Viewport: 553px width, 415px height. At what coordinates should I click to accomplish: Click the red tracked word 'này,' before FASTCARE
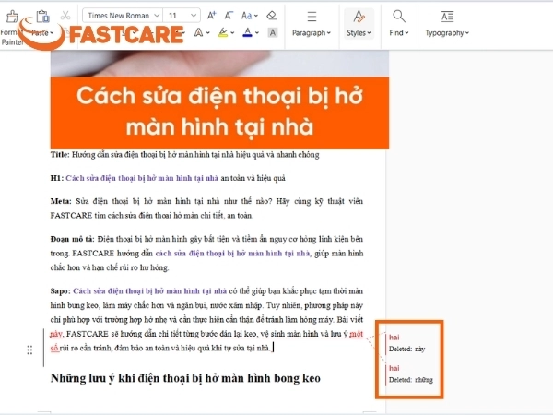(57, 334)
